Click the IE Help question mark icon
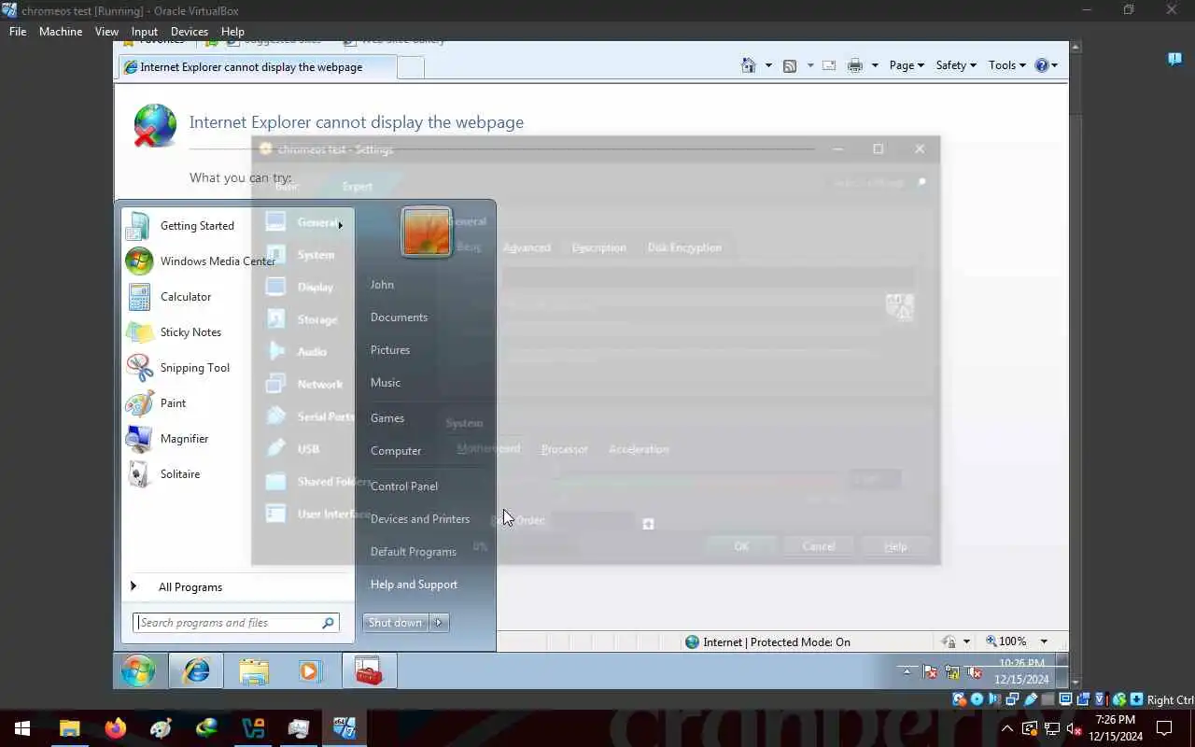Image resolution: width=1195 pixels, height=747 pixels. [1042, 65]
